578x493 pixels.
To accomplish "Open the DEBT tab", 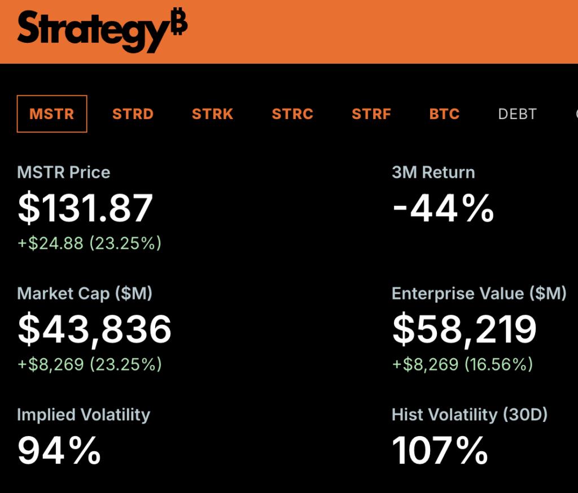I will [x=517, y=114].
